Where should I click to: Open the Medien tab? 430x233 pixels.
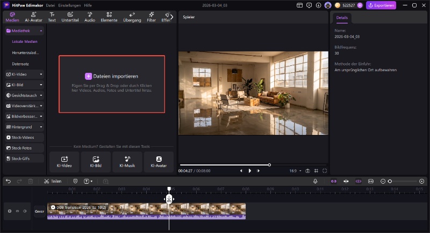click(12, 17)
